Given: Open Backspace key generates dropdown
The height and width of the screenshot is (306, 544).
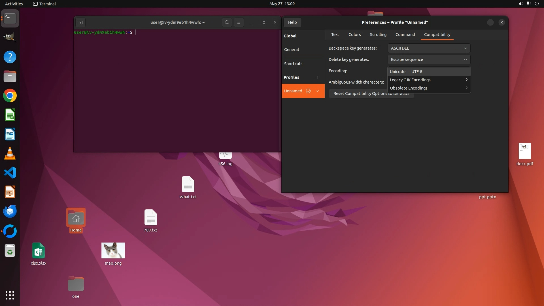Looking at the screenshot, I should [429, 48].
